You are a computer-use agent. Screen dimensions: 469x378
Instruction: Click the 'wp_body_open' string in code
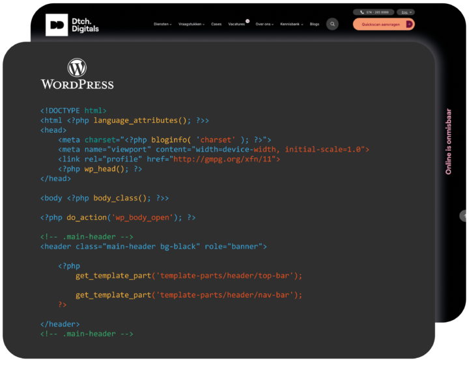pos(142,217)
